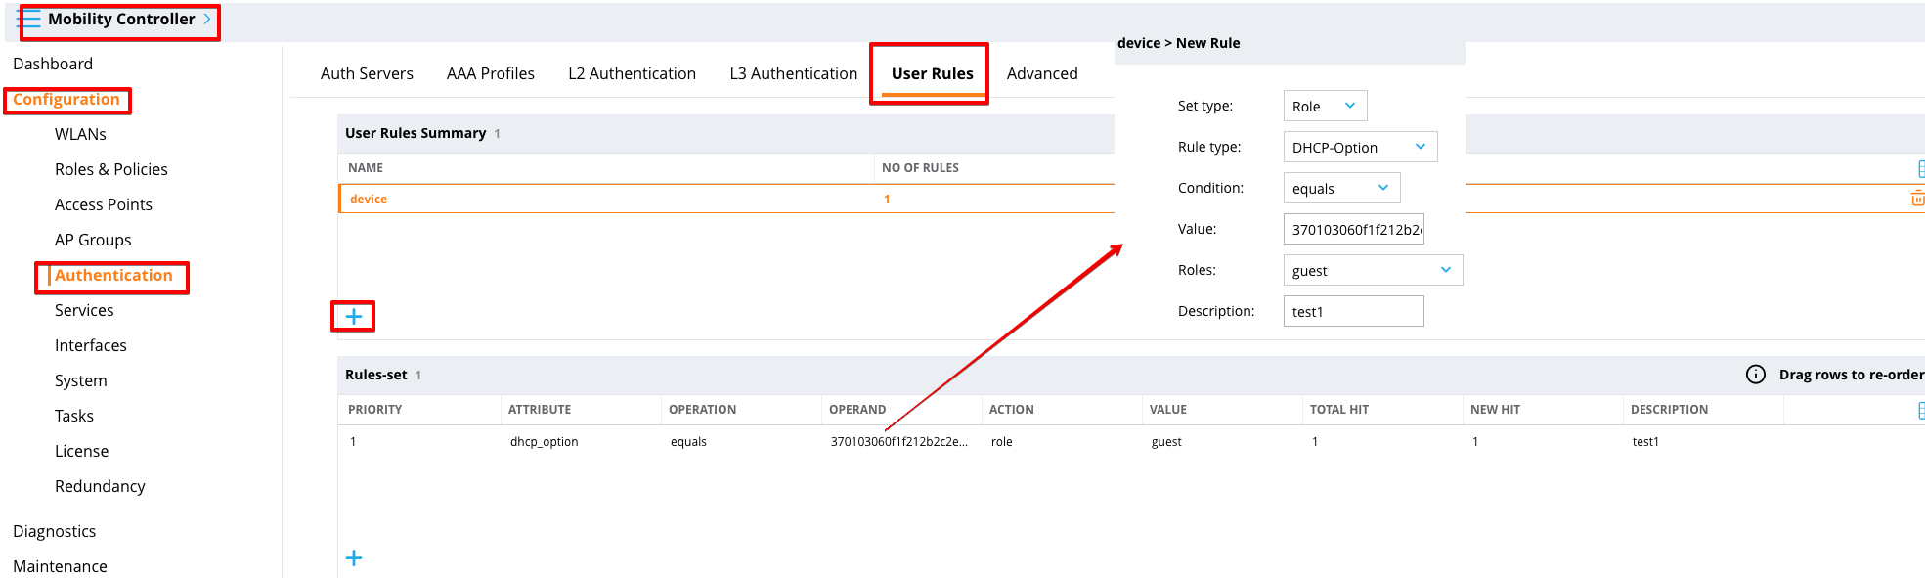
Task: Add a rule to Rules-set with plus
Action: click(354, 557)
